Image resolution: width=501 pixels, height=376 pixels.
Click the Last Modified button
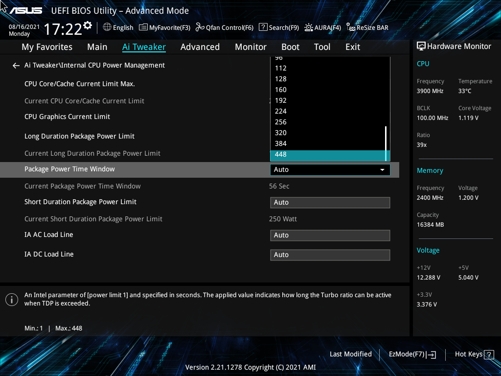point(350,354)
